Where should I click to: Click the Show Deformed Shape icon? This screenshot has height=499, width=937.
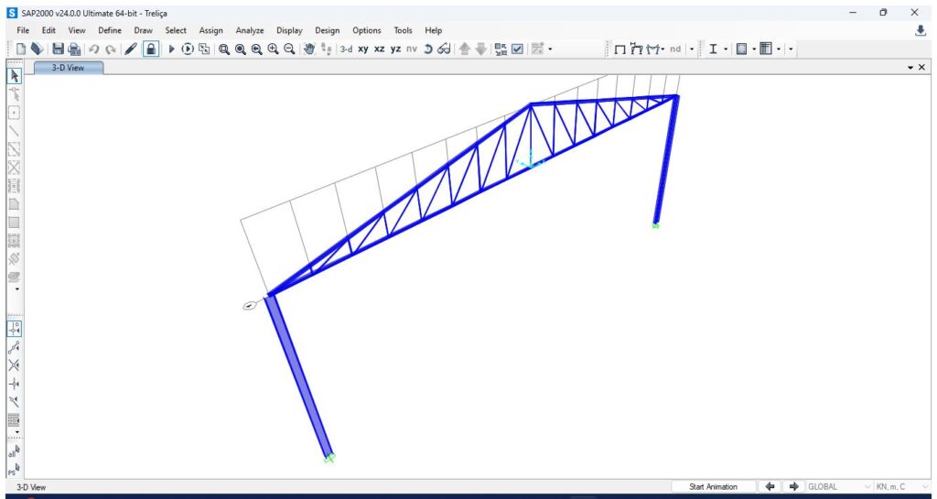(637, 49)
